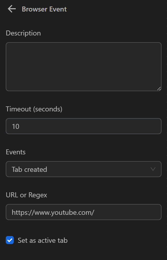Click the "URL or Regex" label

pyautogui.click(x=26, y=195)
